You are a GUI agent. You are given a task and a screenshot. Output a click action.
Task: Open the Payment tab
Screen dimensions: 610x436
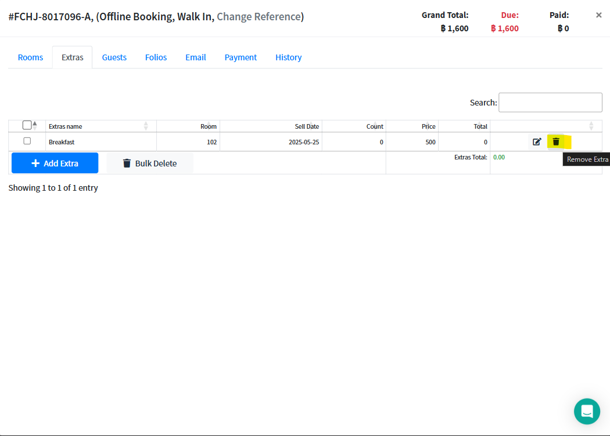click(x=241, y=57)
